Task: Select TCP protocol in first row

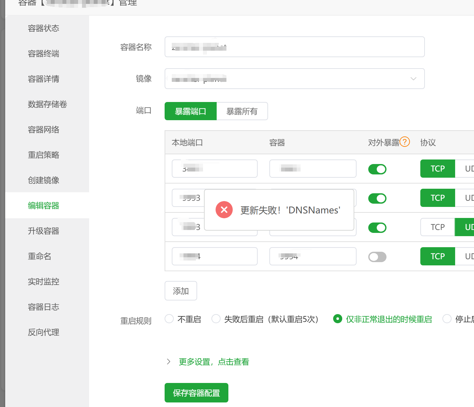Action: coord(438,169)
